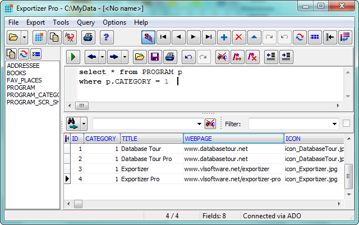Click the previous query back arrow

click(x=92, y=57)
